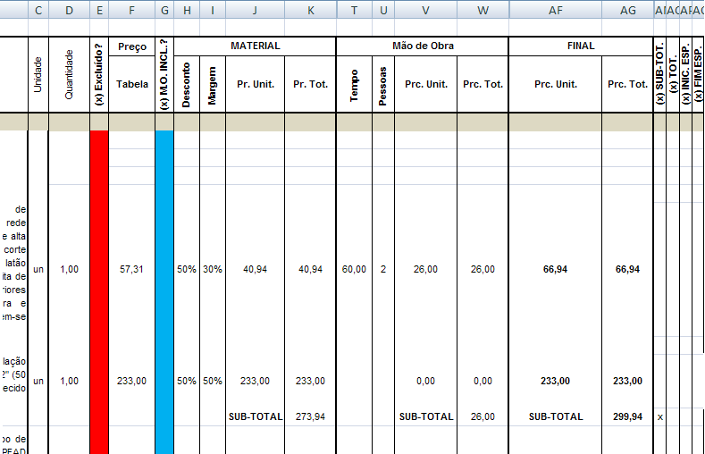Select column V header
The image size is (705, 454).
(x=426, y=10)
